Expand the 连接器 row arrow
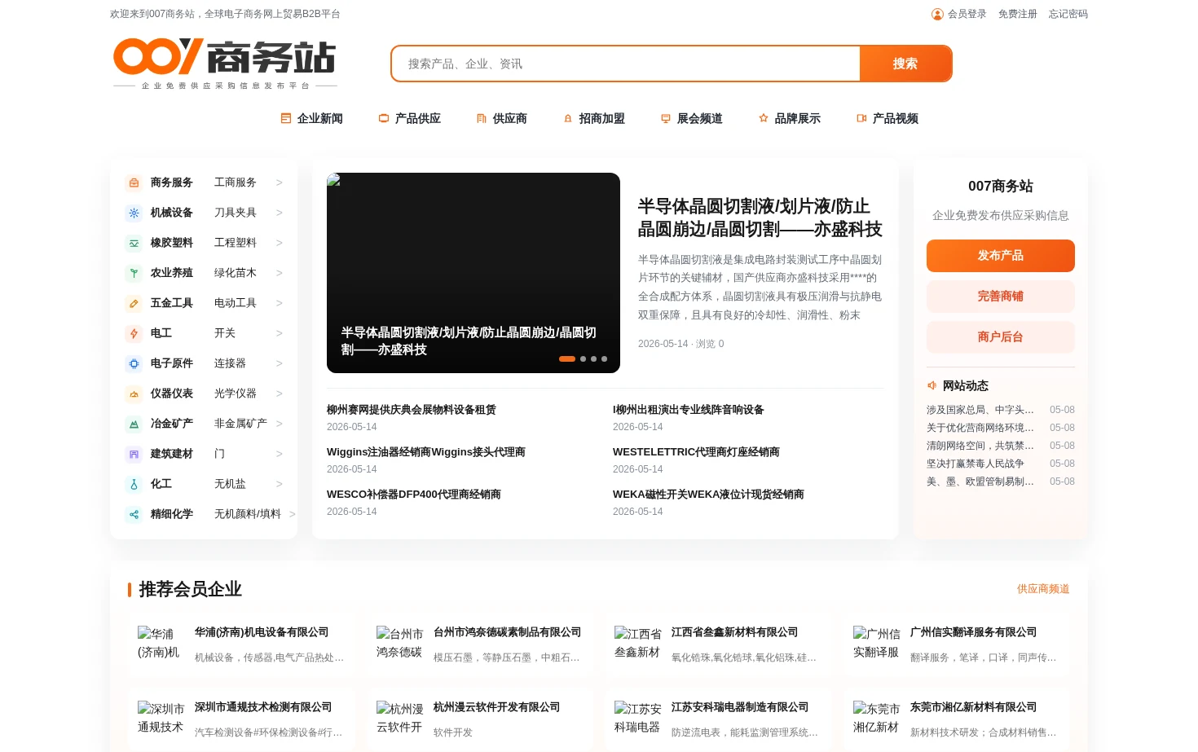 coord(279,363)
